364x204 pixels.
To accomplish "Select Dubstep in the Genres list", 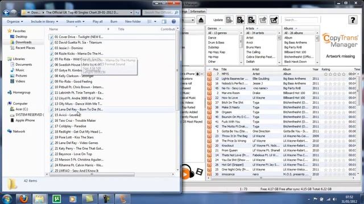I will click(x=213, y=48).
